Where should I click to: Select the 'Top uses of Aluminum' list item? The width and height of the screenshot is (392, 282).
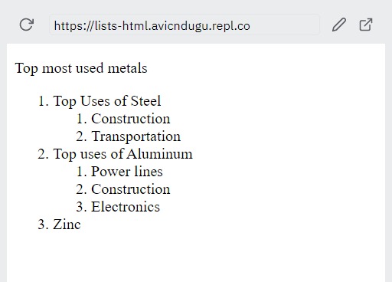(122, 154)
